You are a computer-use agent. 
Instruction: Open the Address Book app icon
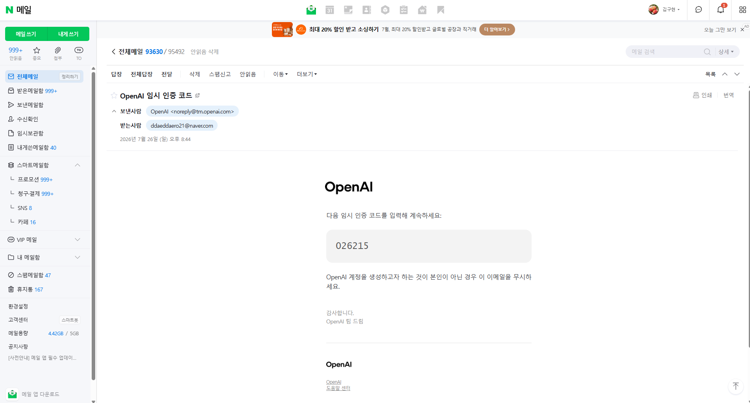(x=367, y=10)
